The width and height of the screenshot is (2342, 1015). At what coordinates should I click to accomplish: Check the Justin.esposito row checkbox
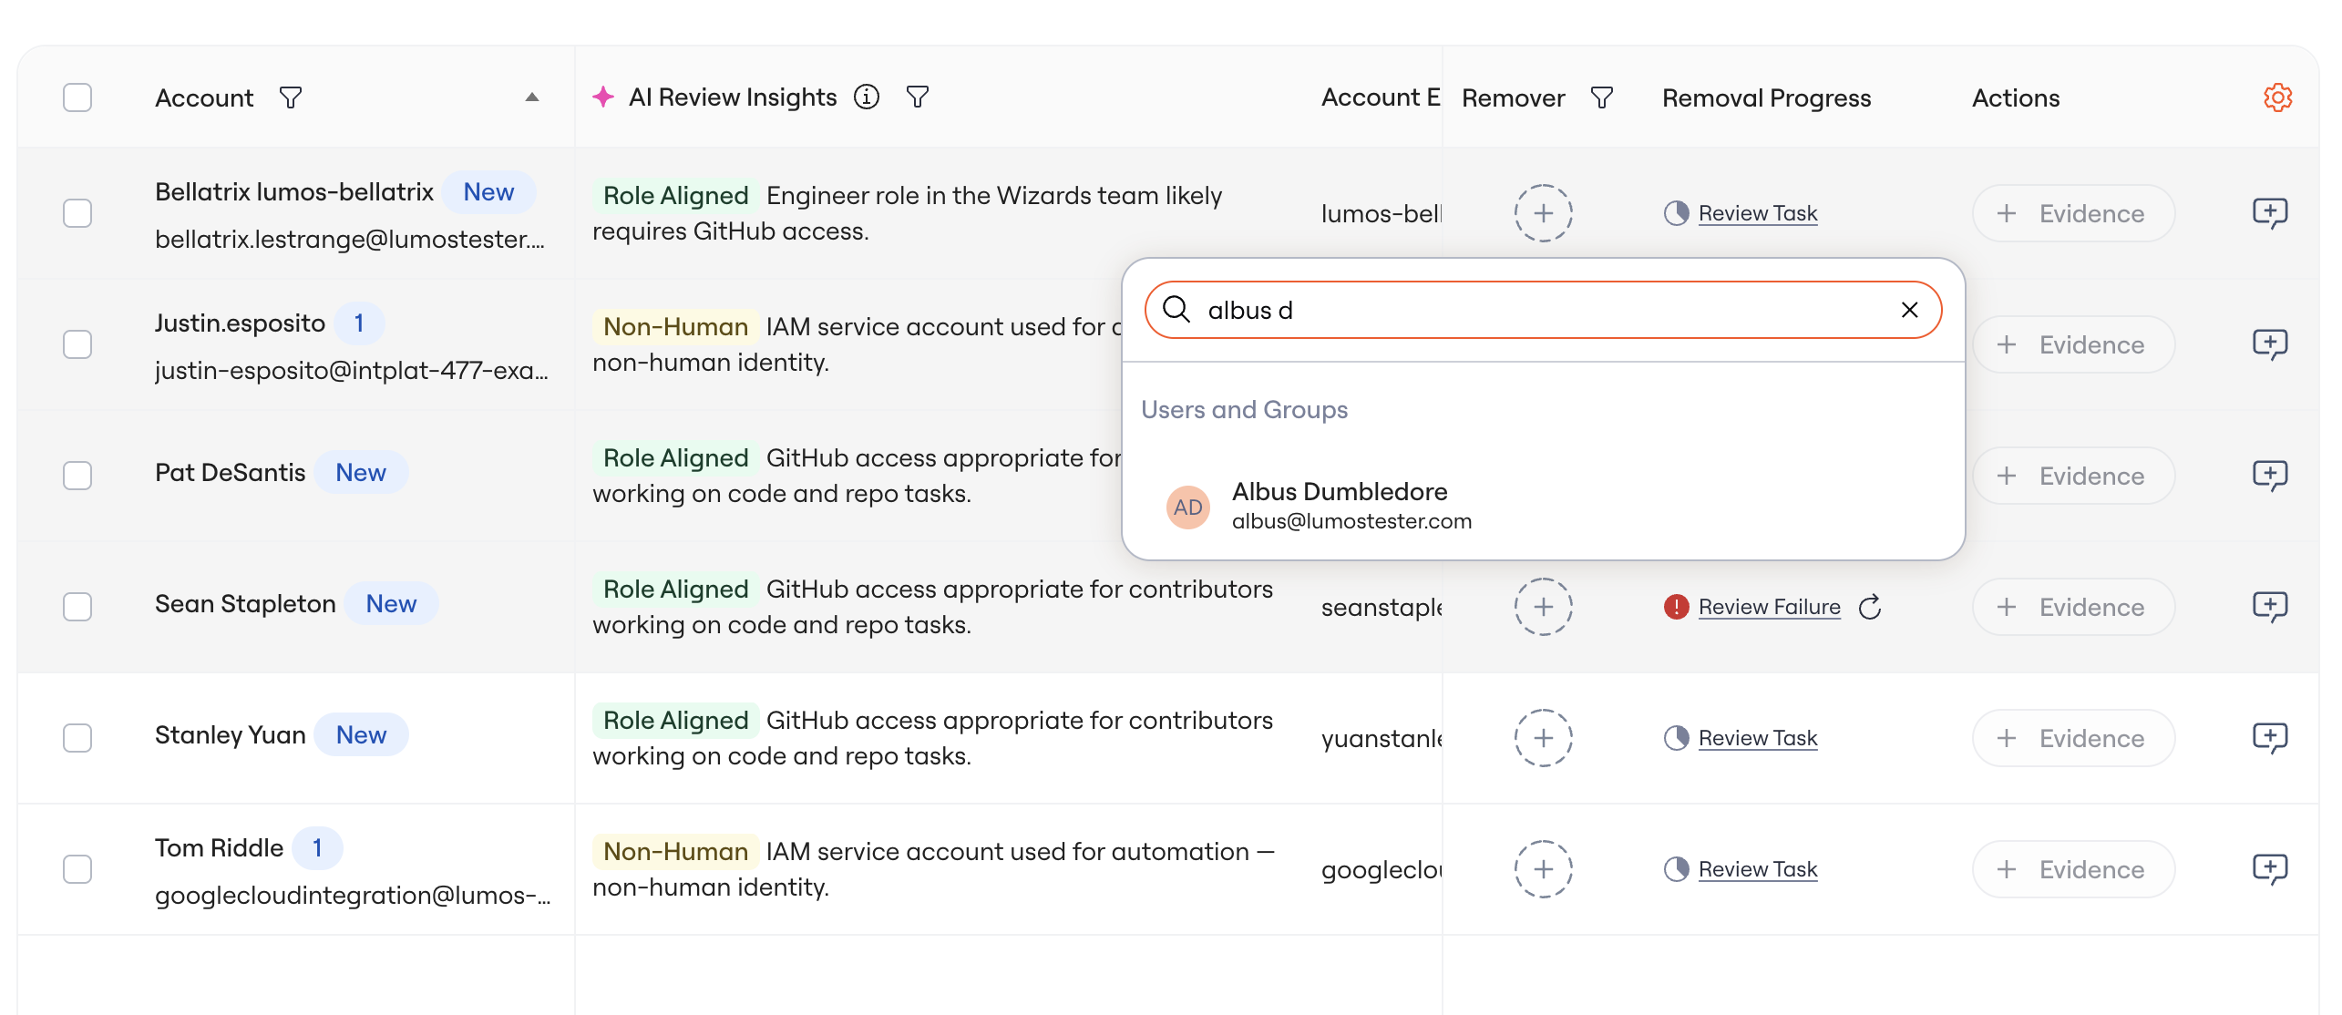pos(77,344)
